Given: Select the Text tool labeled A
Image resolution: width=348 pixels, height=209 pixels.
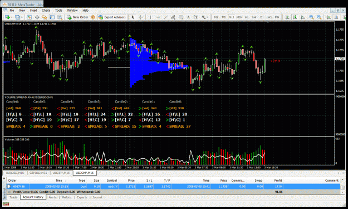Looking at the screenshot, I should pos(188,17).
